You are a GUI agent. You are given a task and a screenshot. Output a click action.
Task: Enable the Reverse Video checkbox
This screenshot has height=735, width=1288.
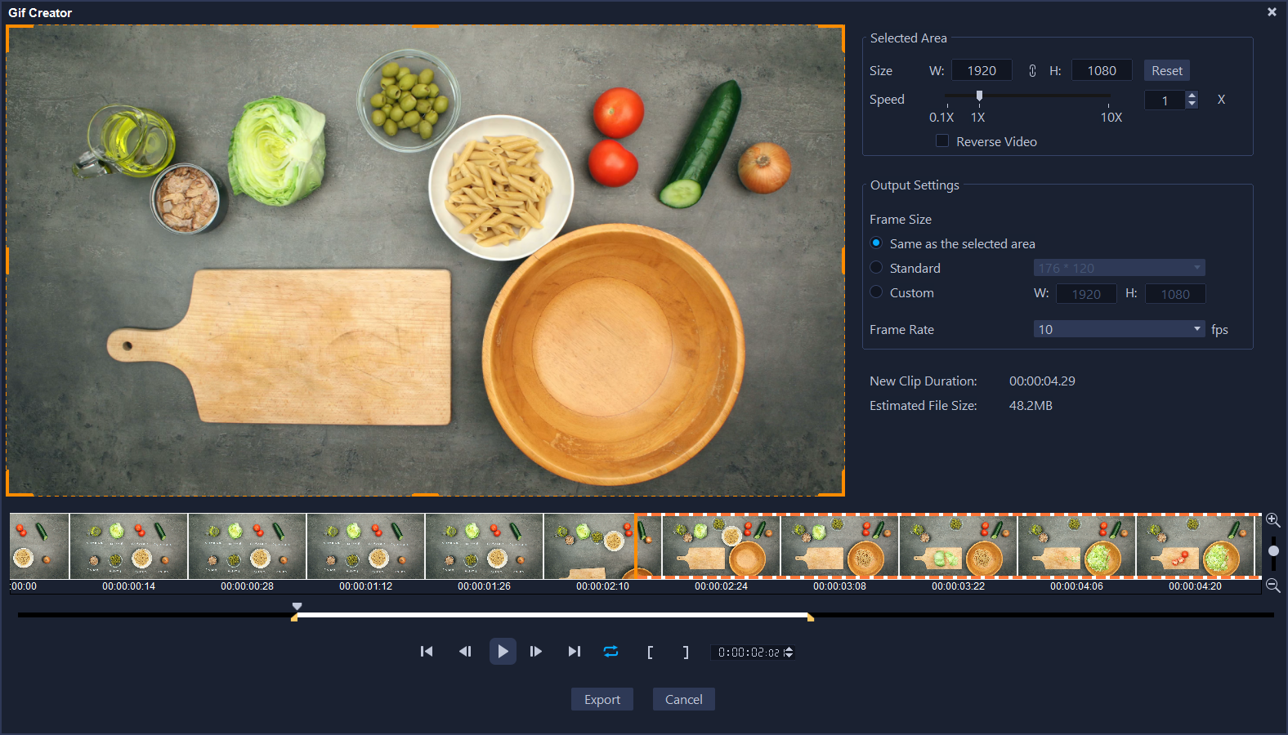tap(942, 141)
